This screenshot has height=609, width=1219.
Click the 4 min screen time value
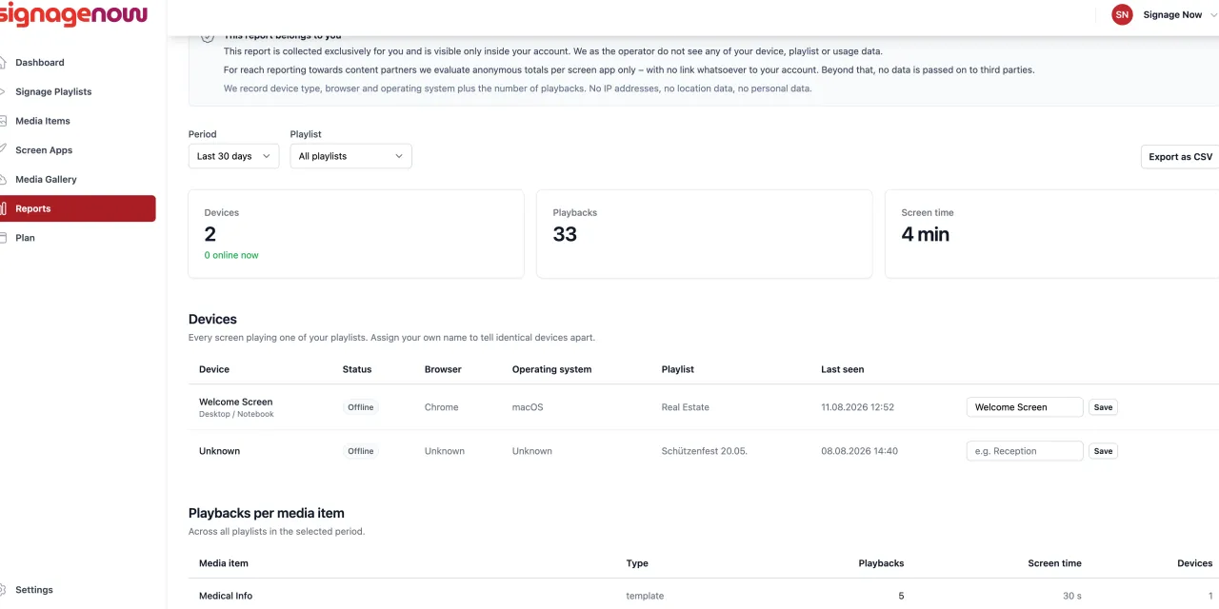click(926, 234)
